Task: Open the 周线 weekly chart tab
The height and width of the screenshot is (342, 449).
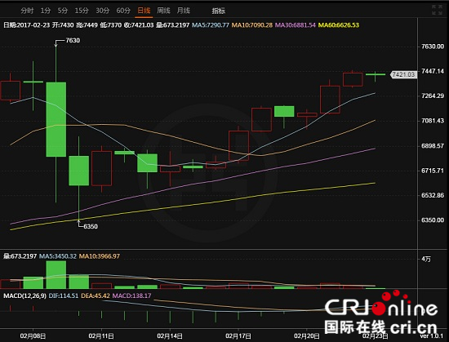Action: click(163, 11)
